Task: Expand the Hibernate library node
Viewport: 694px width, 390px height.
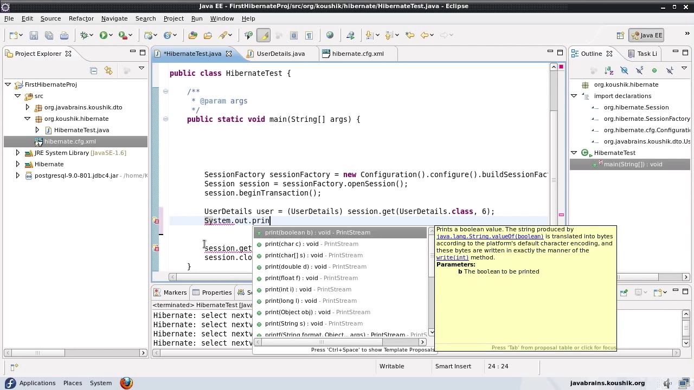Action: click(x=17, y=164)
